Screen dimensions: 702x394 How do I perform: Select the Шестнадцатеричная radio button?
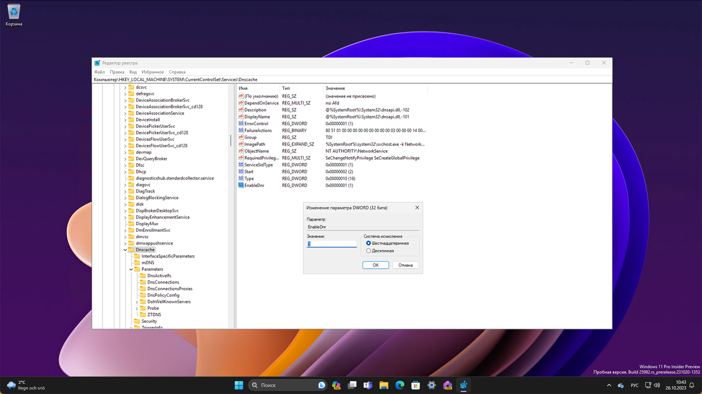368,243
